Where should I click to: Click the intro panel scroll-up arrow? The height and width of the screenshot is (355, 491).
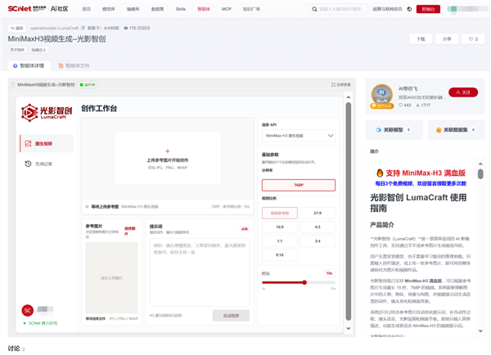pyautogui.click(x=480, y=164)
